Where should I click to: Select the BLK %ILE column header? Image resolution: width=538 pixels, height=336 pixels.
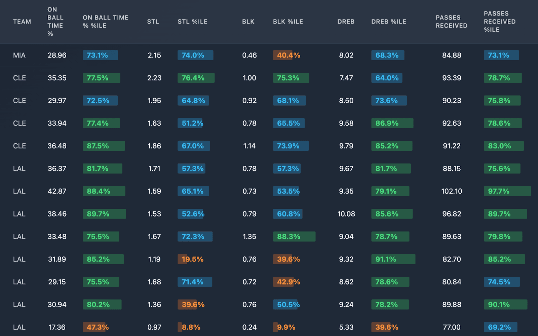pyautogui.click(x=288, y=22)
